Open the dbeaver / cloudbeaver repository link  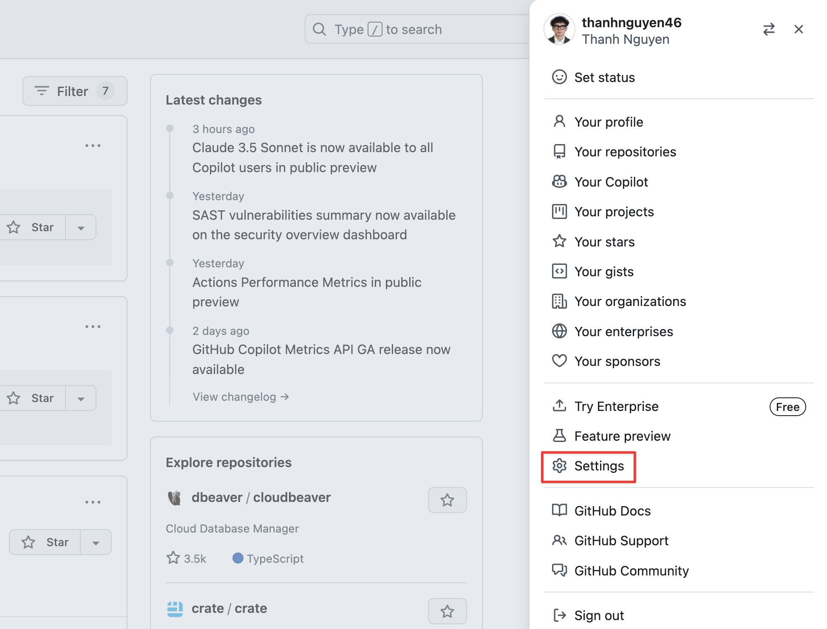coord(261,498)
